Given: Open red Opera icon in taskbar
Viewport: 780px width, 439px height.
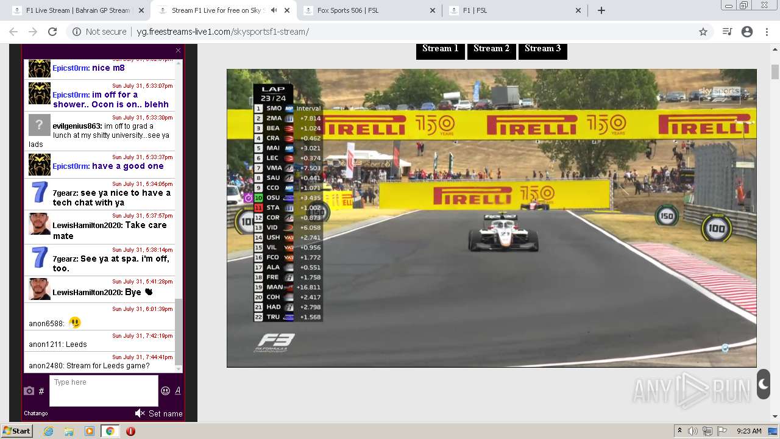Looking at the screenshot, I should (x=130, y=431).
